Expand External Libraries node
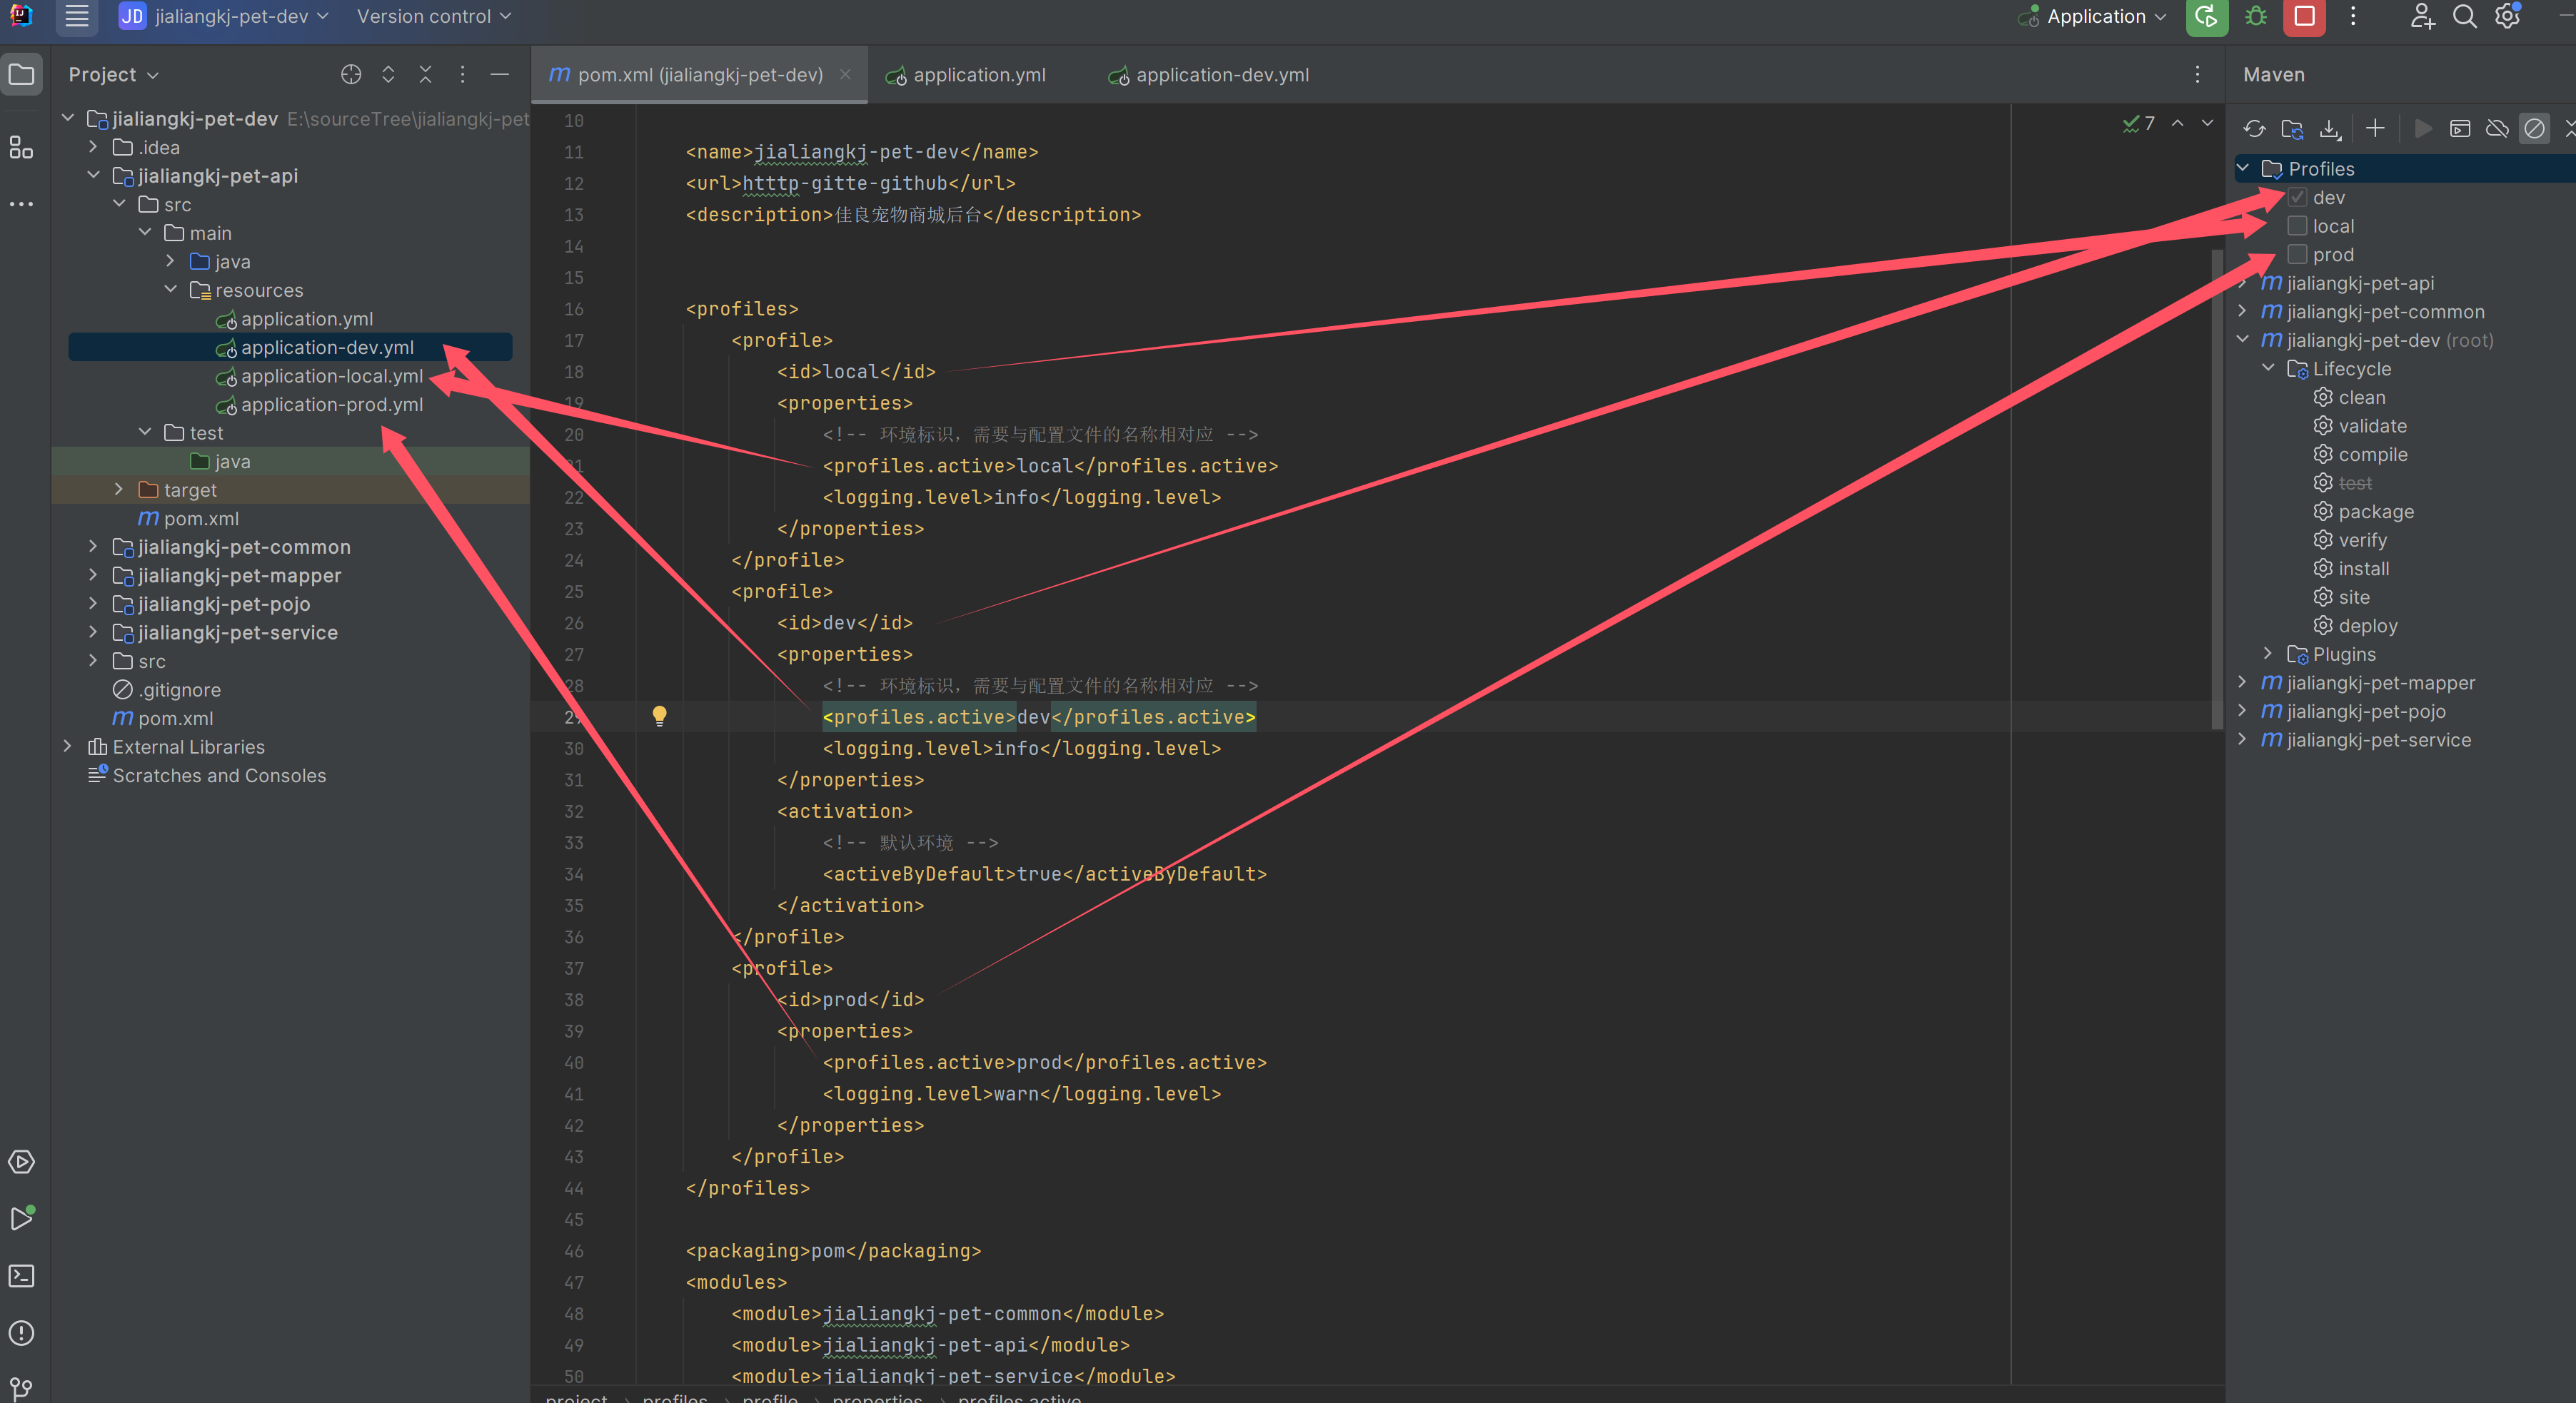This screenshot has width=2576, height=1403. (x=68, y=746)
